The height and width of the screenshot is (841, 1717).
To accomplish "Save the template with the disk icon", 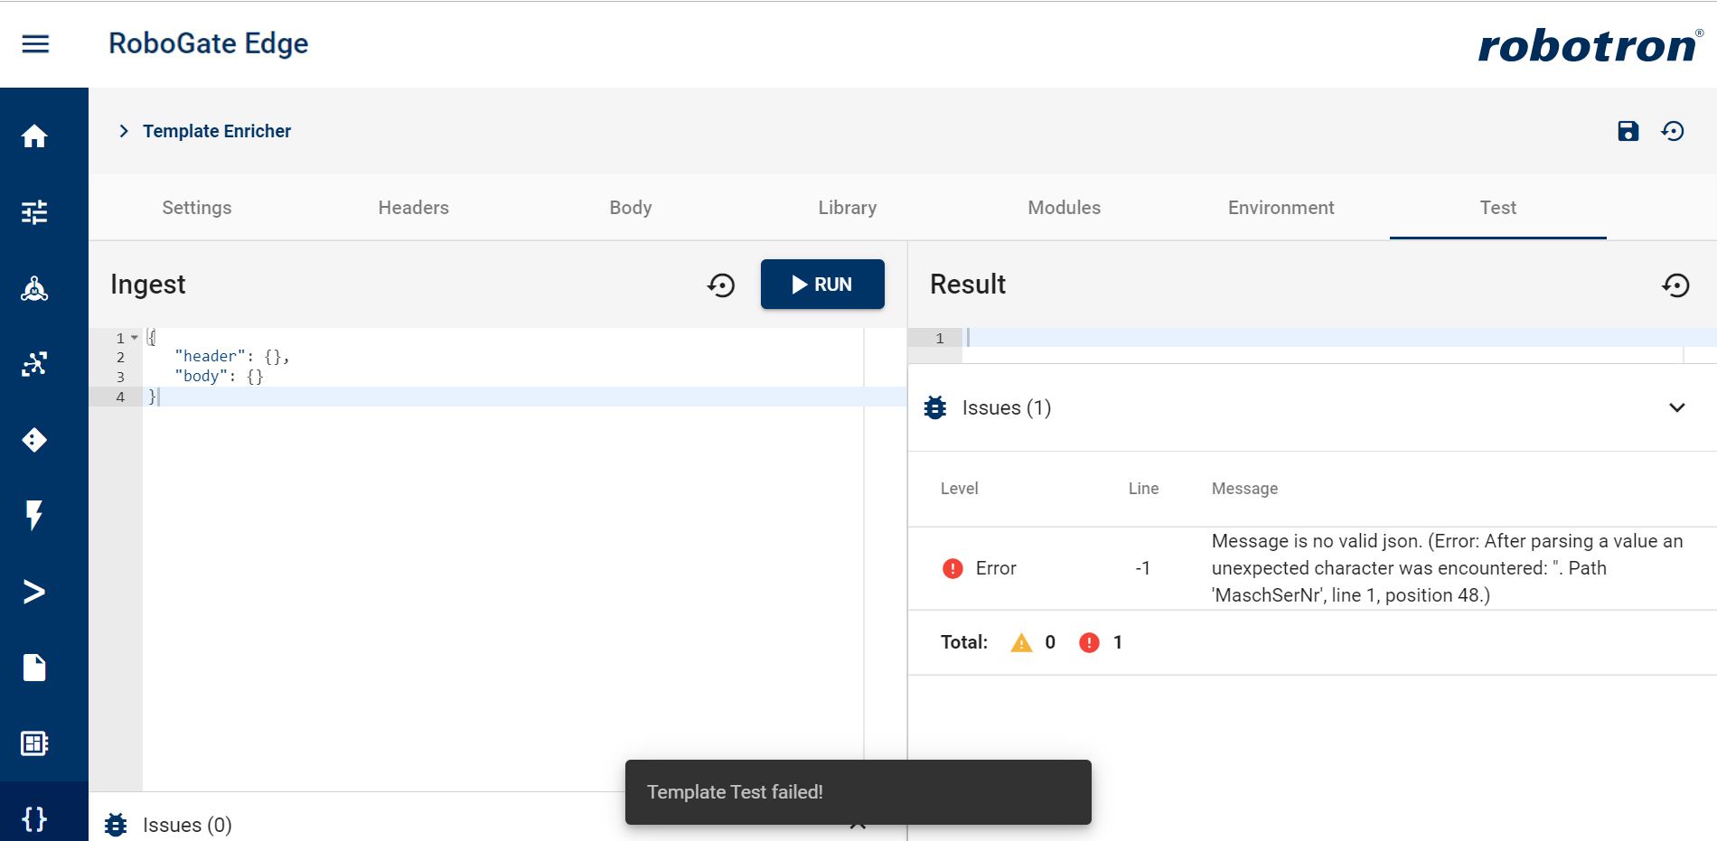I will [1628, 131].
